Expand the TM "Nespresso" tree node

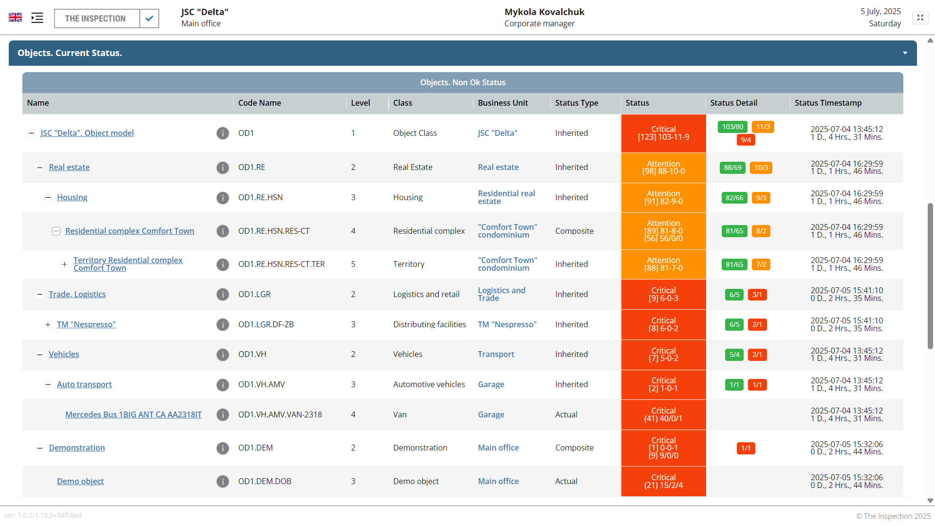48,325
